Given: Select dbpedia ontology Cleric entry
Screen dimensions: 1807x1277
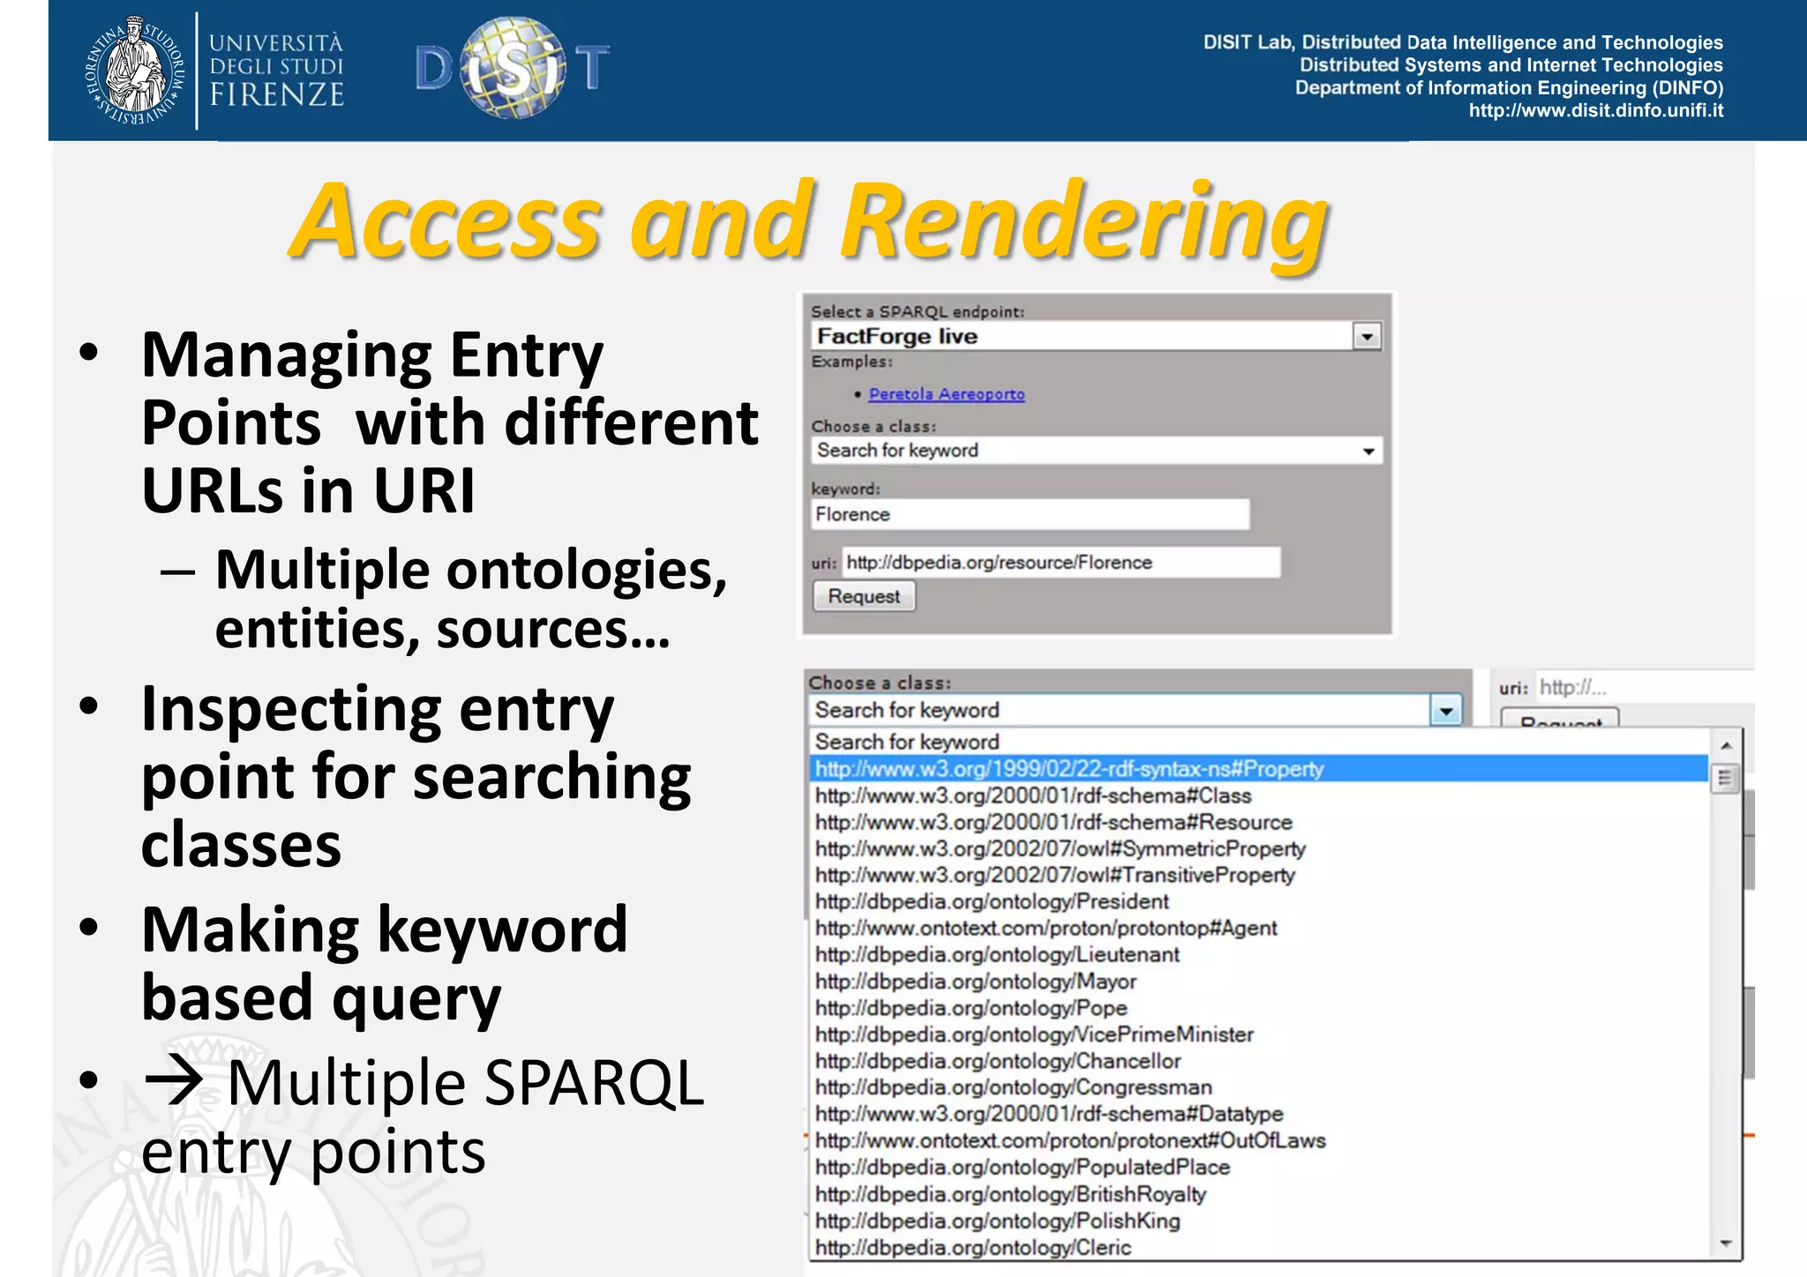Looking at the screenshot, I should [x=1259, y=1247].
